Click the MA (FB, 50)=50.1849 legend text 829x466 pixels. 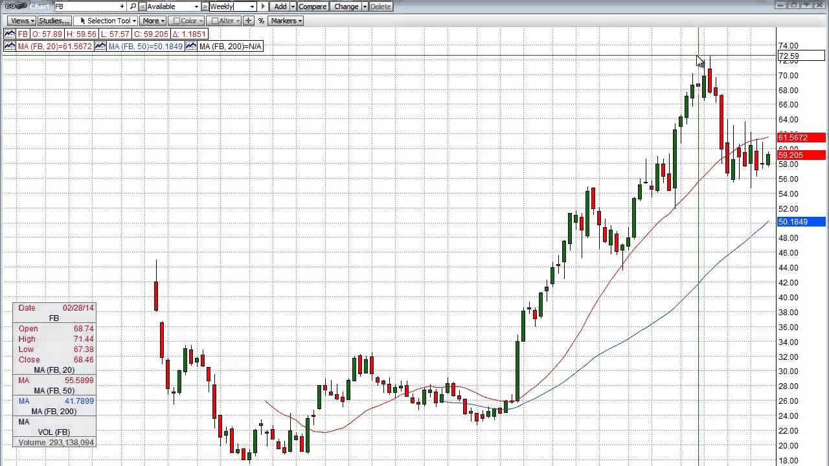146,47
